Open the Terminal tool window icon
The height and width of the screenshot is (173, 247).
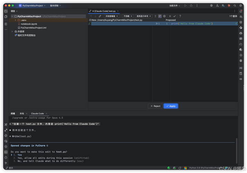coord(6,152)
